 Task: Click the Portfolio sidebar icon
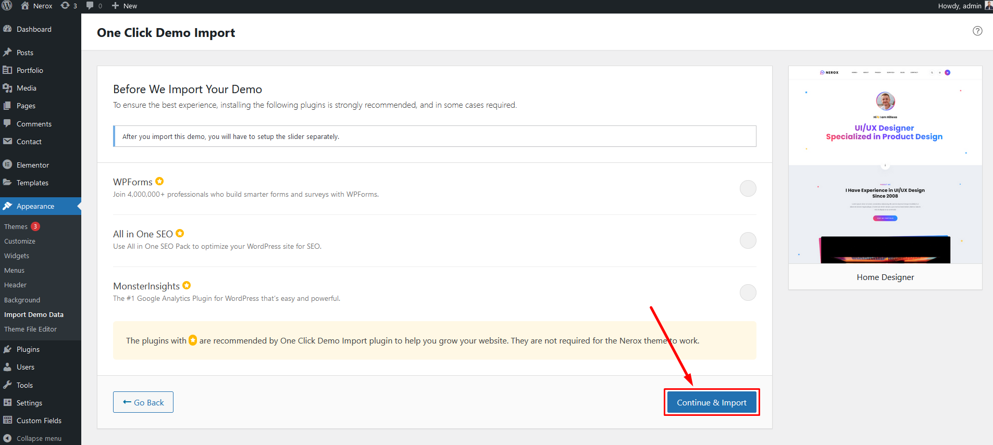pyautogui.click(x=7, y=70)
